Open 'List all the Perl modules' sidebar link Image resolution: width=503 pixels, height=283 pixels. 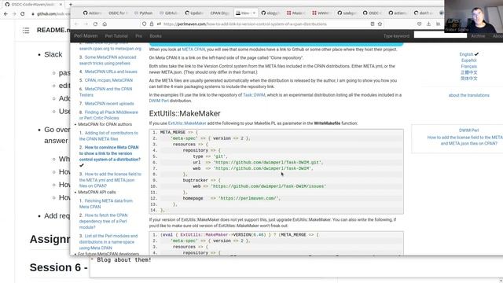coord(108,241)
